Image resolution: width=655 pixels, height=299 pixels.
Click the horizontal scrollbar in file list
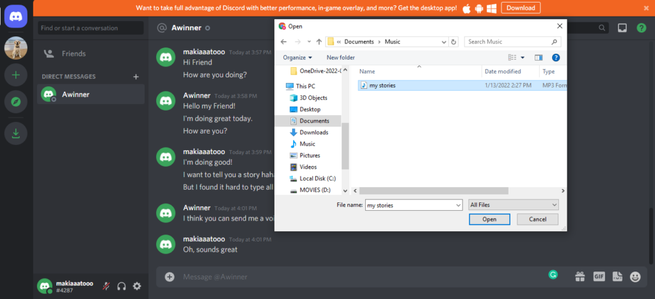click(433, 190)
